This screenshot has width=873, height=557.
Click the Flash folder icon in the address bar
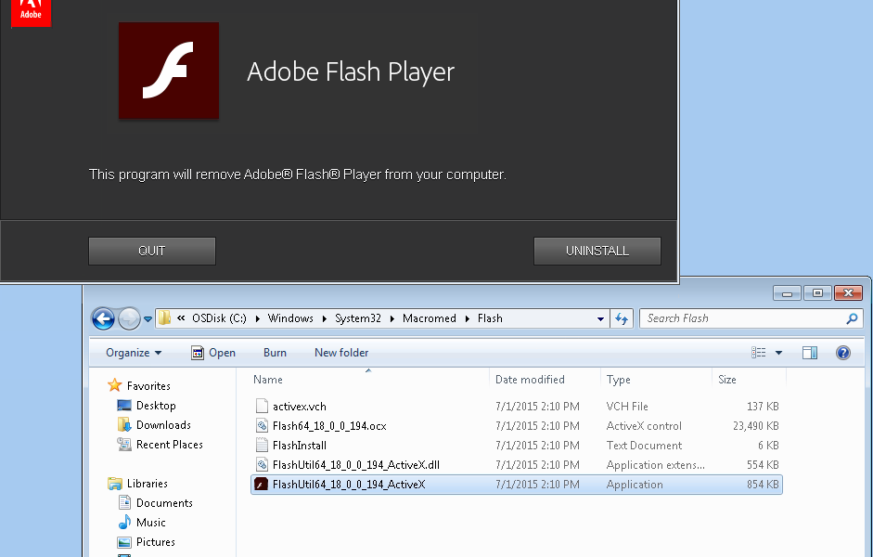click(x=163, y=317)
